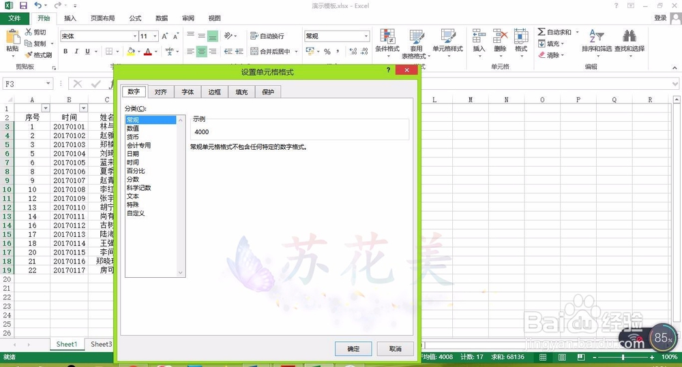This screenshot has width=682, height=367.
Task: Click 确定 button in dialog
Action: coord(353,349)
